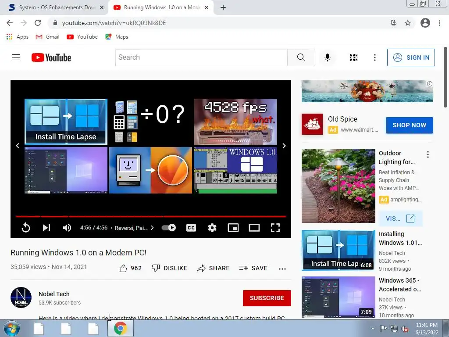Open Installing Windows 1.01 video thumbnail
The height and width of the screenshot is (337, 449).
(338, 251)
